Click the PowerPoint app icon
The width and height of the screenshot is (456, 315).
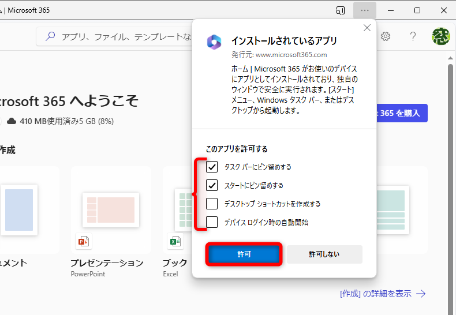84,241
